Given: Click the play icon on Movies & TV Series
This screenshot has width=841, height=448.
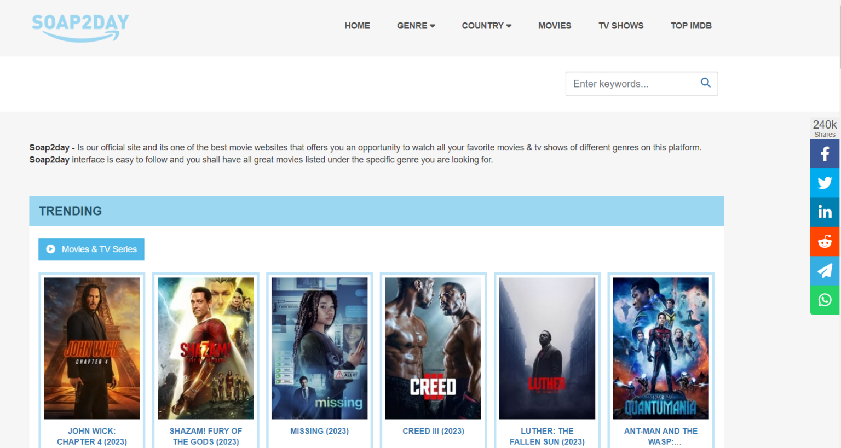Looking at the screenshot, I should (x=50, y=249).
